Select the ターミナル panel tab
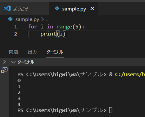145x117 pixels. (x=55, y=52)
